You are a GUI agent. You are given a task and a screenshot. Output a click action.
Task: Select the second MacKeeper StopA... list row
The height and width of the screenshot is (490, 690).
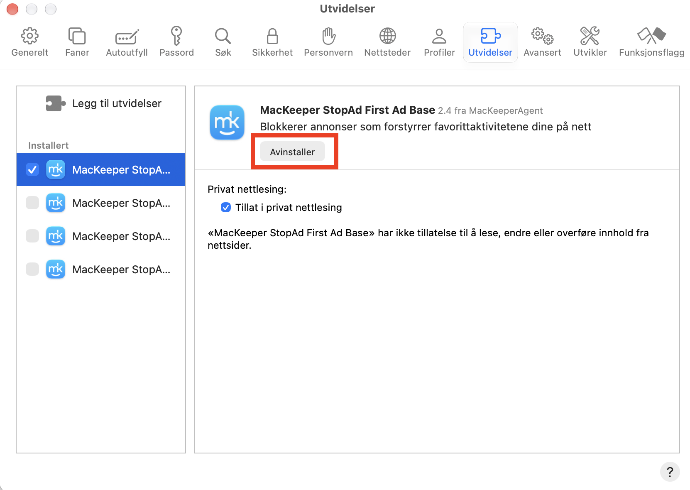click(101, 203)
